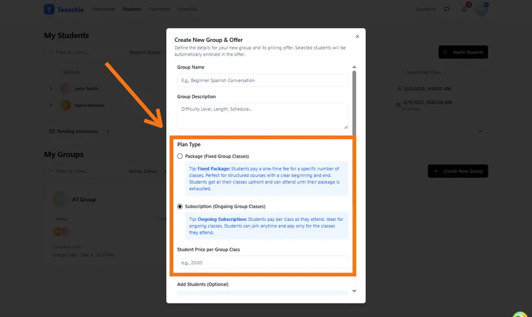532x317 pixels.
Task: Click the Student Price per Group Class field
Action: point(262,263)
